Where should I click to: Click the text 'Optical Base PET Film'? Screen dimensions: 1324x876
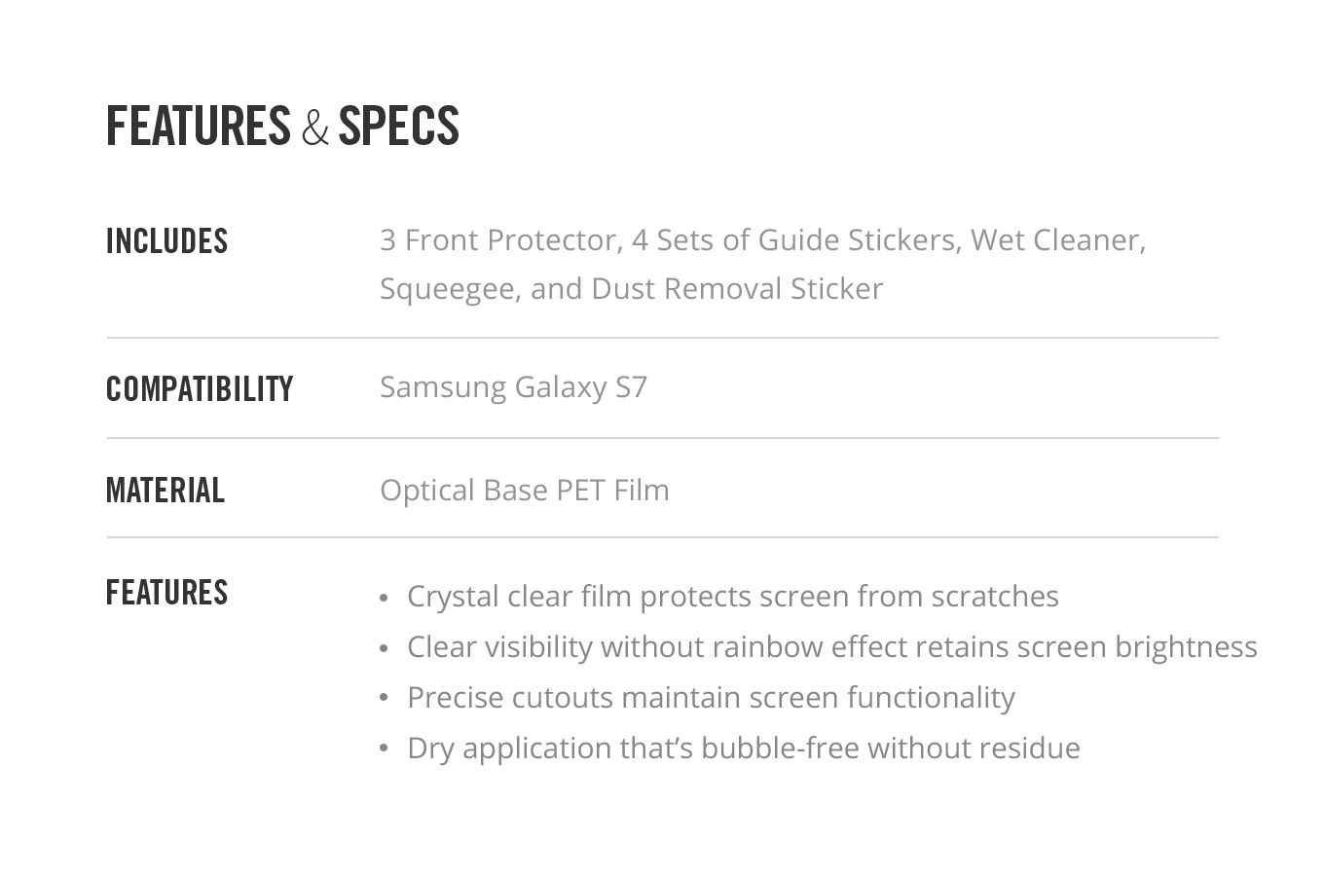pos(525,490)
